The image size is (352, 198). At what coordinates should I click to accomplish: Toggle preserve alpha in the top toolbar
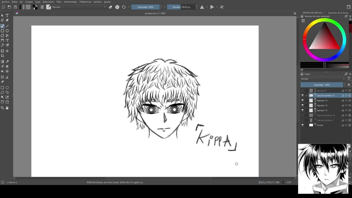[x=117, y=7]
